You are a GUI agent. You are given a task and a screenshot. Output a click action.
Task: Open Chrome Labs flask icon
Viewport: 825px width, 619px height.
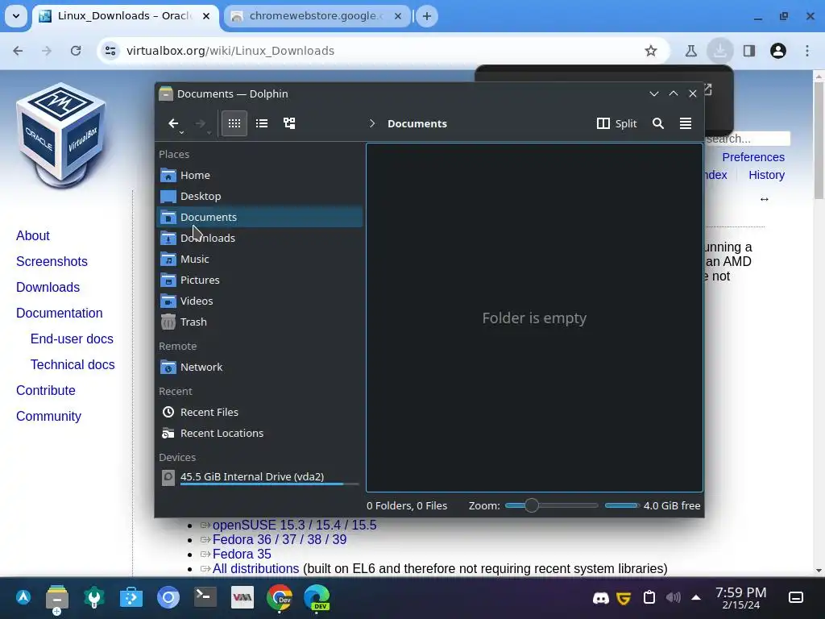pos(690,51)
